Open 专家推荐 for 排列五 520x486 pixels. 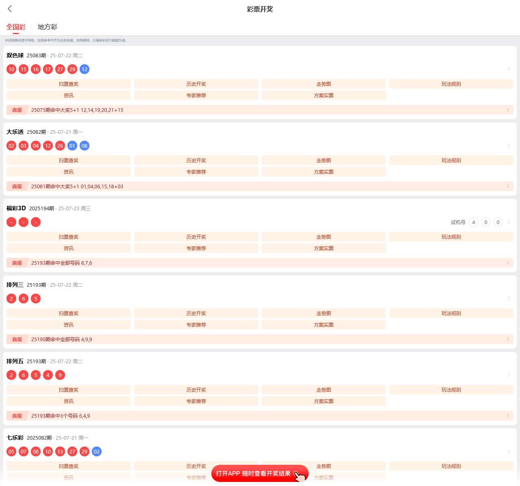(x=196, y=401)
